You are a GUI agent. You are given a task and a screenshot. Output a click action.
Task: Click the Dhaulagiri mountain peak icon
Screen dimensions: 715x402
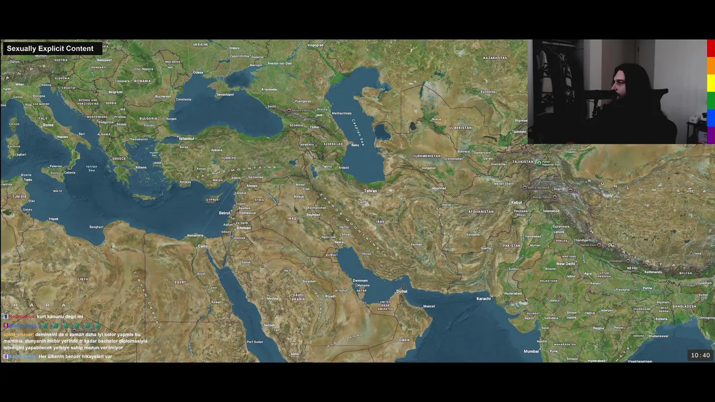pos(628,260)
